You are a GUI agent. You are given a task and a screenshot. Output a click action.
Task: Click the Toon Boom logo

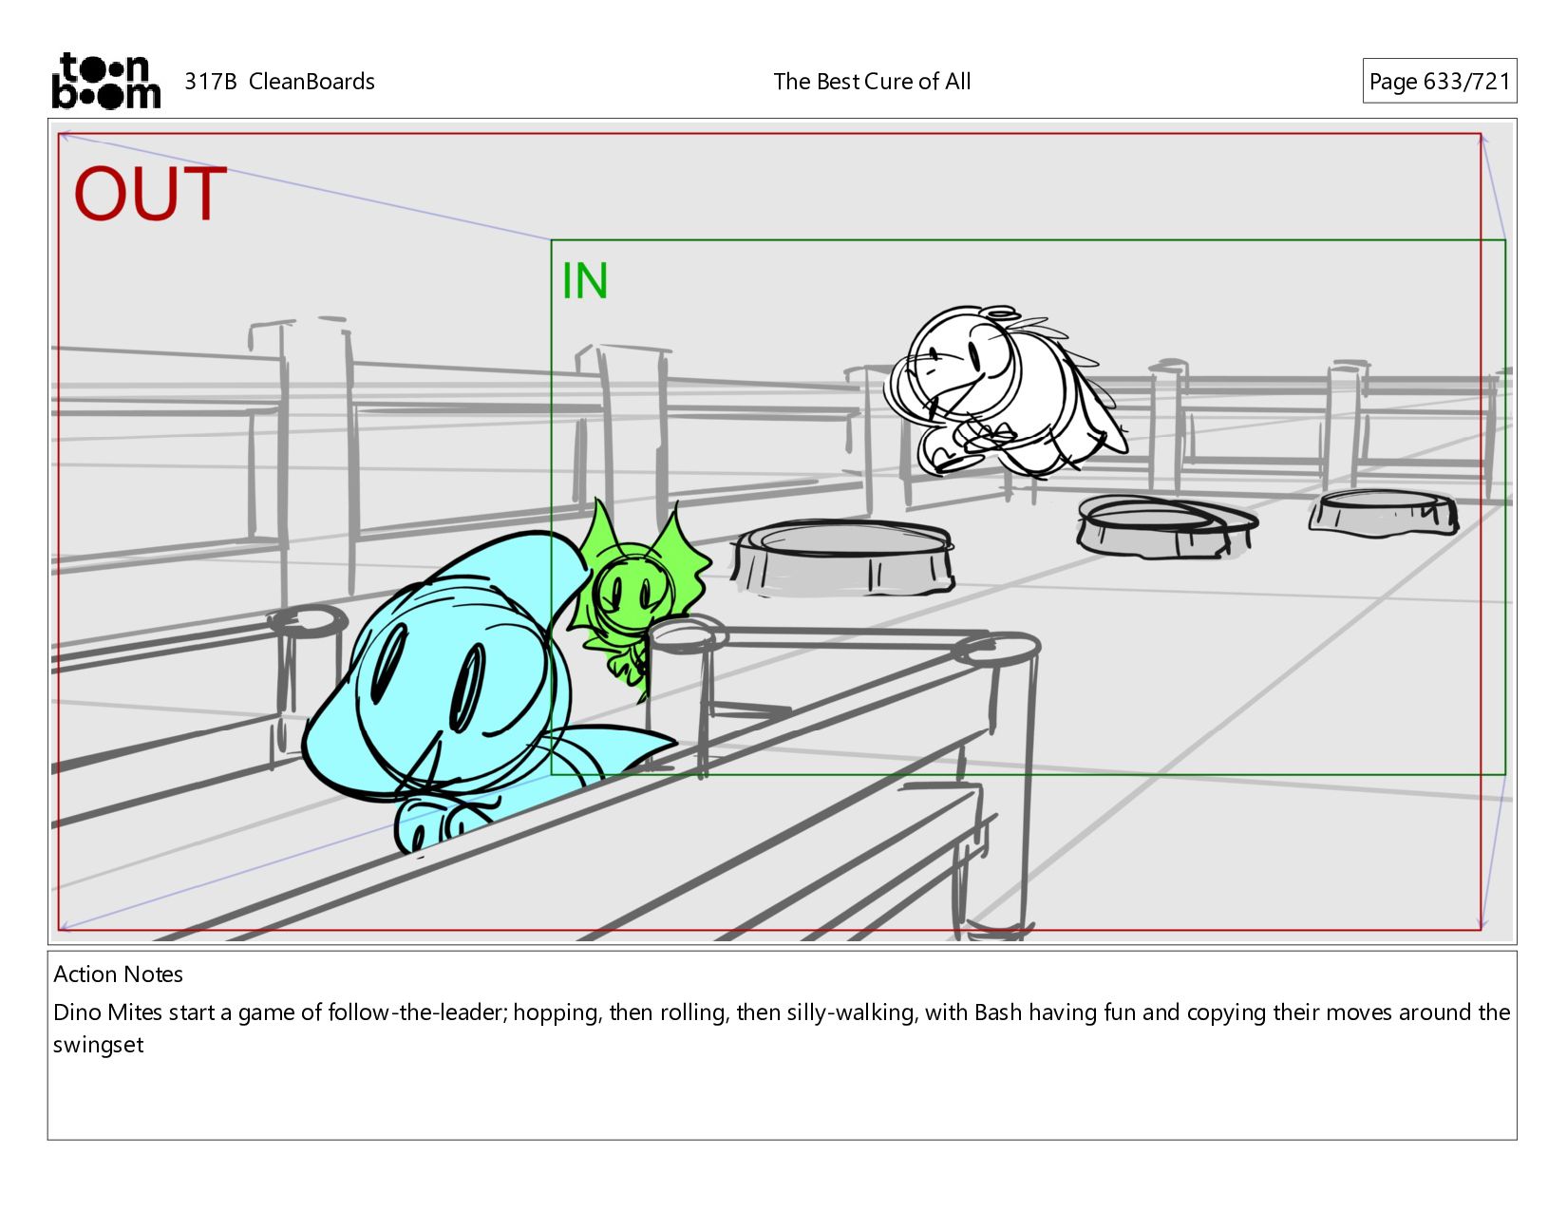(105, 81)
